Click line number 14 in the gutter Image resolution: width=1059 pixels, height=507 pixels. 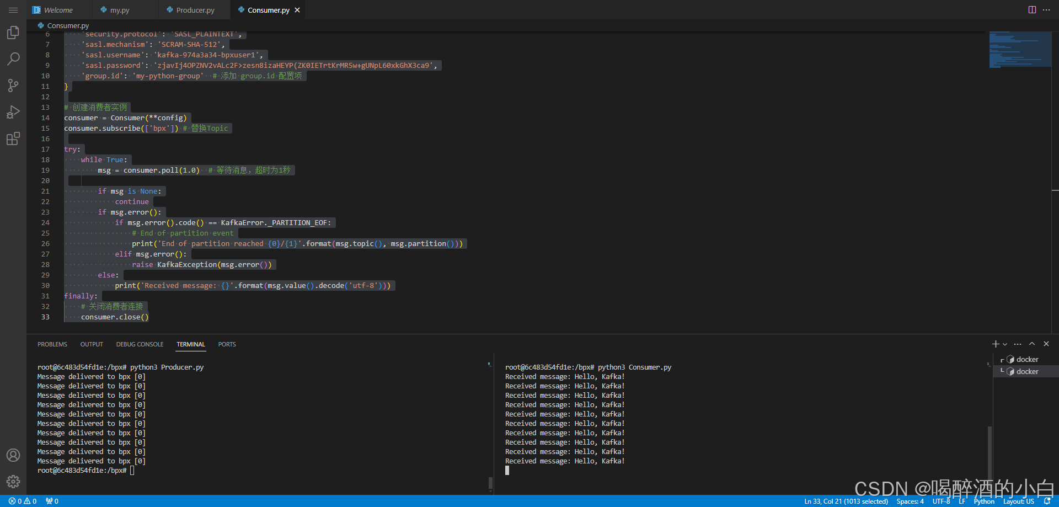pos(45,118)
